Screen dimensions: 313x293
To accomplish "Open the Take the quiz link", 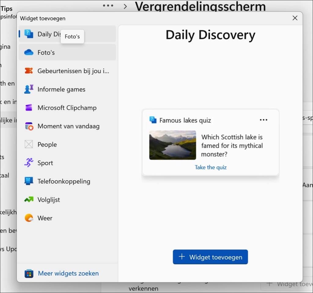I will (210, 167).
